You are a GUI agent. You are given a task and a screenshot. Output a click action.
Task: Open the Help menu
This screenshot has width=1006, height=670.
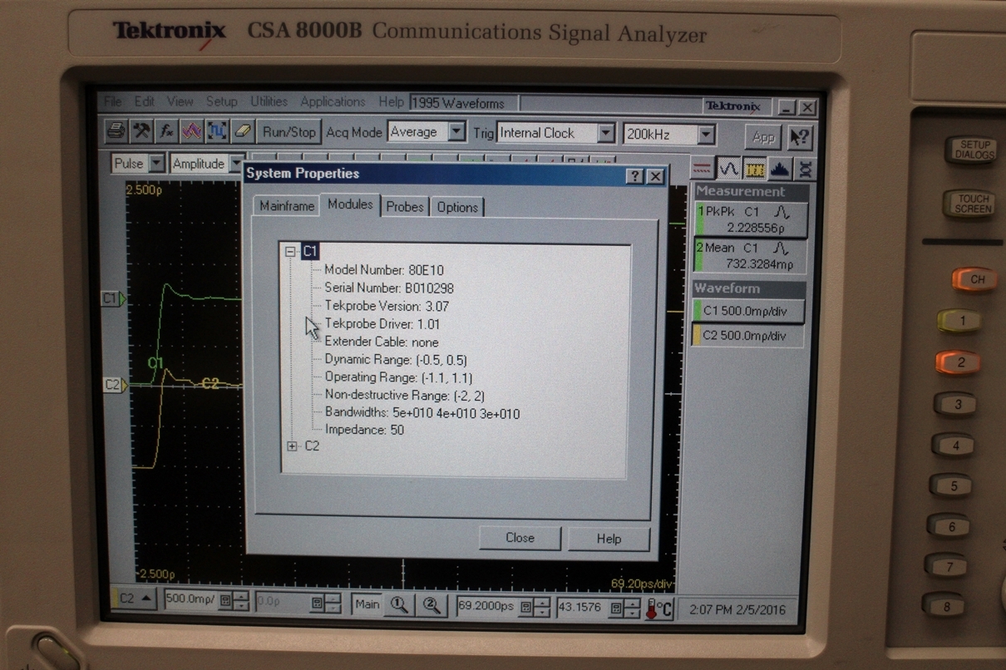pos(391,101)
